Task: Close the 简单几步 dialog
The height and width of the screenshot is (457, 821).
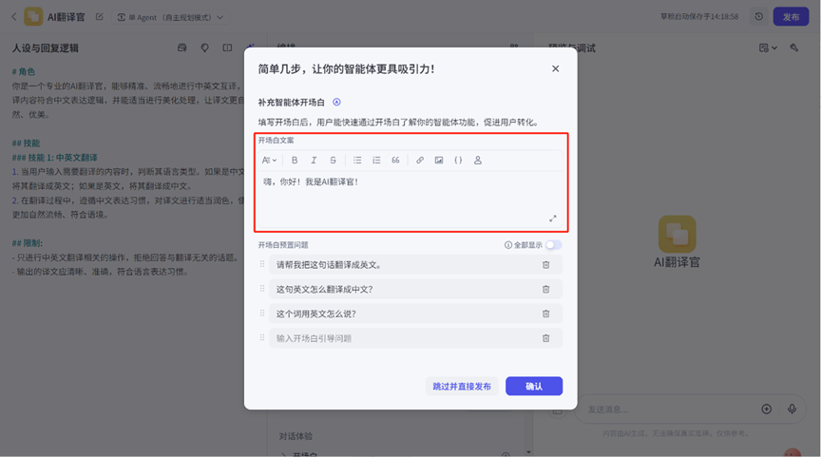Action: [x=556, y=68]
